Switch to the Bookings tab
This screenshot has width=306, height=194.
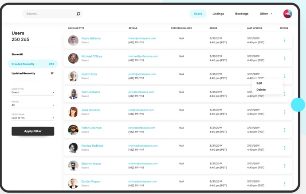coord(242,14)
